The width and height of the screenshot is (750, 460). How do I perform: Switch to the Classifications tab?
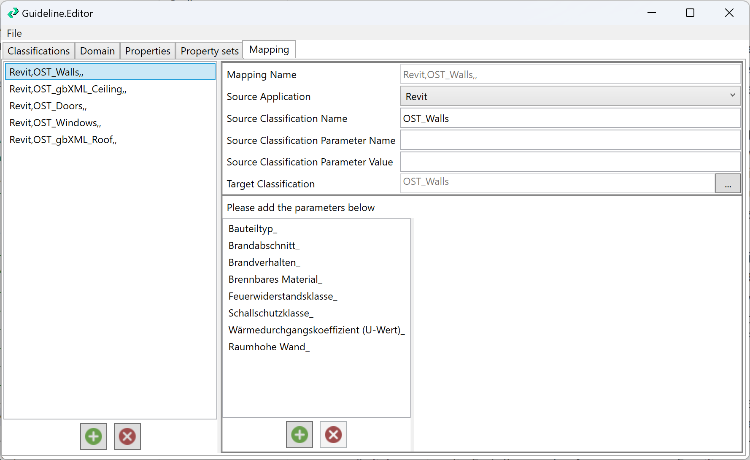click(39, 51)
